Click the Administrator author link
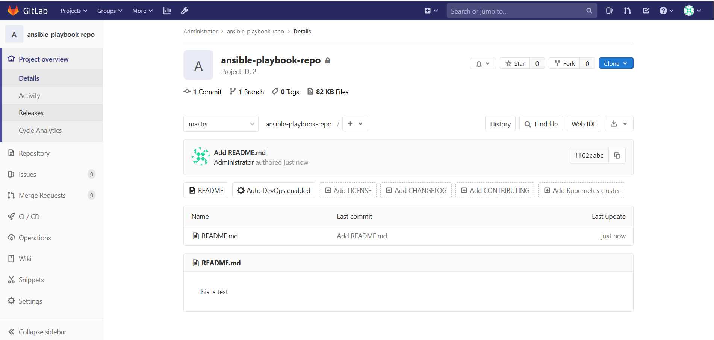Viewport: 714px width, 340px height. (234, 162)
